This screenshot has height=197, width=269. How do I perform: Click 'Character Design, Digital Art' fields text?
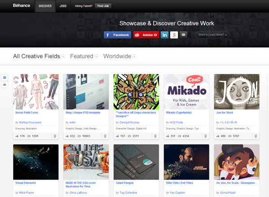click(131, 128)
